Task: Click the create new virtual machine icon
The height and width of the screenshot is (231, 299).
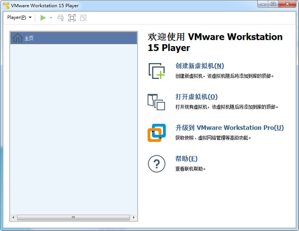Action: [157, 71]
